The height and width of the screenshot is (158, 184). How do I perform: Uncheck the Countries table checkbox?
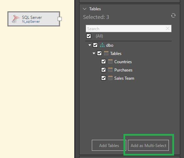pyautogui.click(x=104, y=61)
